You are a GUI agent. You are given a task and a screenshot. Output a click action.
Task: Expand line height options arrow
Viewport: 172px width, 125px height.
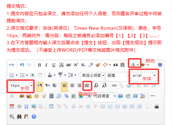(x=75, y=75)
